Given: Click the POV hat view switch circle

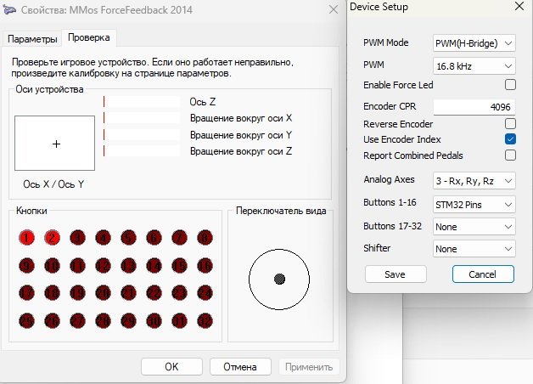Looking at the screenshot, I should [x=279, y=279].
